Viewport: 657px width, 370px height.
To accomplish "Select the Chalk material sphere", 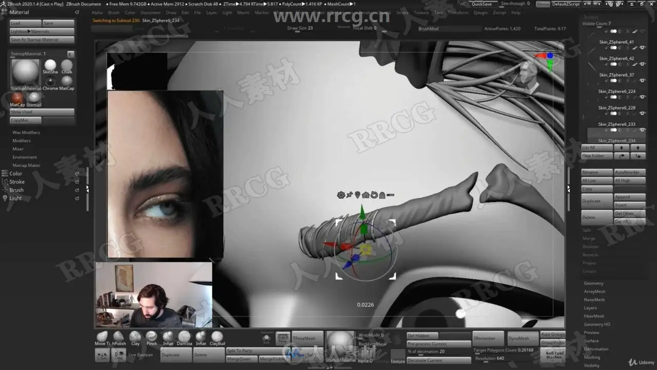I will 67,65.
